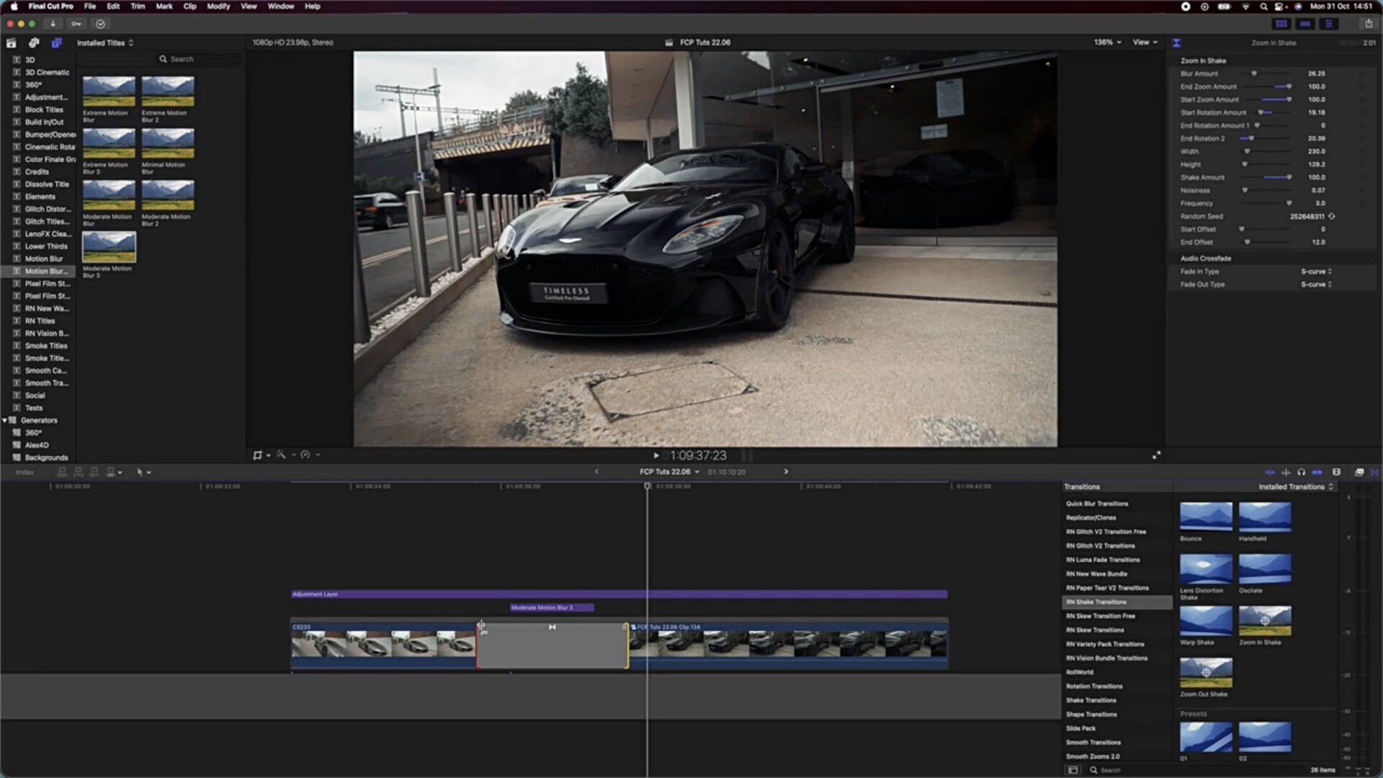
Task: Open the Installed Titles dropdown
Action: point(105,43)
